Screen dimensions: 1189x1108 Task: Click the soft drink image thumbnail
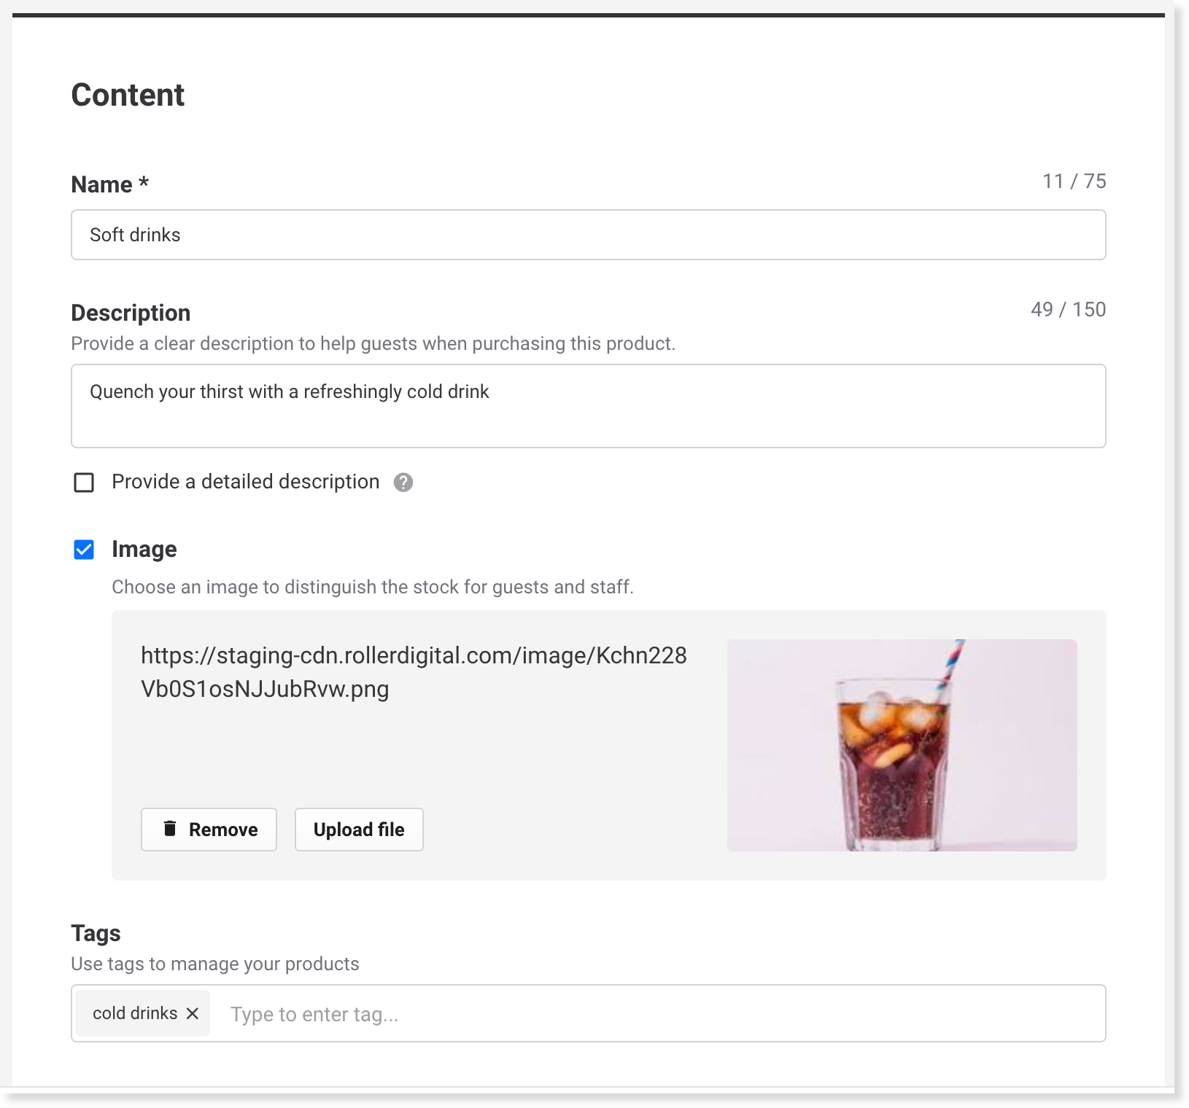pos(902,745)
